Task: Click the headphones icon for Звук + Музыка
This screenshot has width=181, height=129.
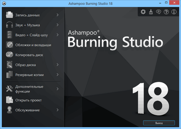Action: (x=10, y=25)
